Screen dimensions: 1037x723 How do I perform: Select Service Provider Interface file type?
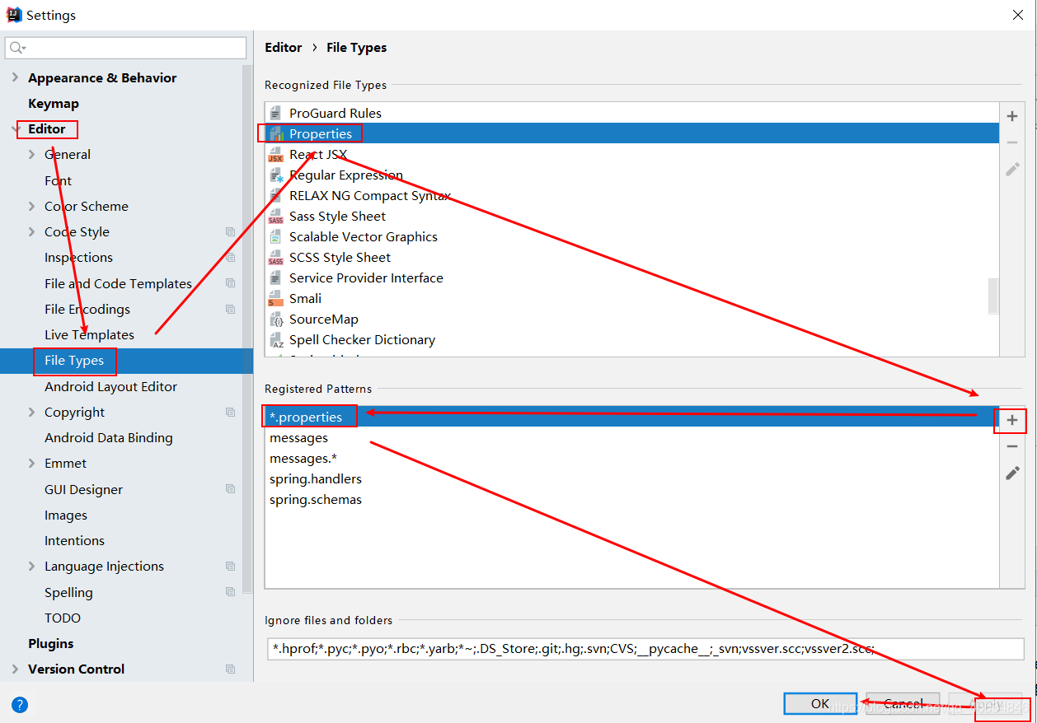click(x=631, y=278)
